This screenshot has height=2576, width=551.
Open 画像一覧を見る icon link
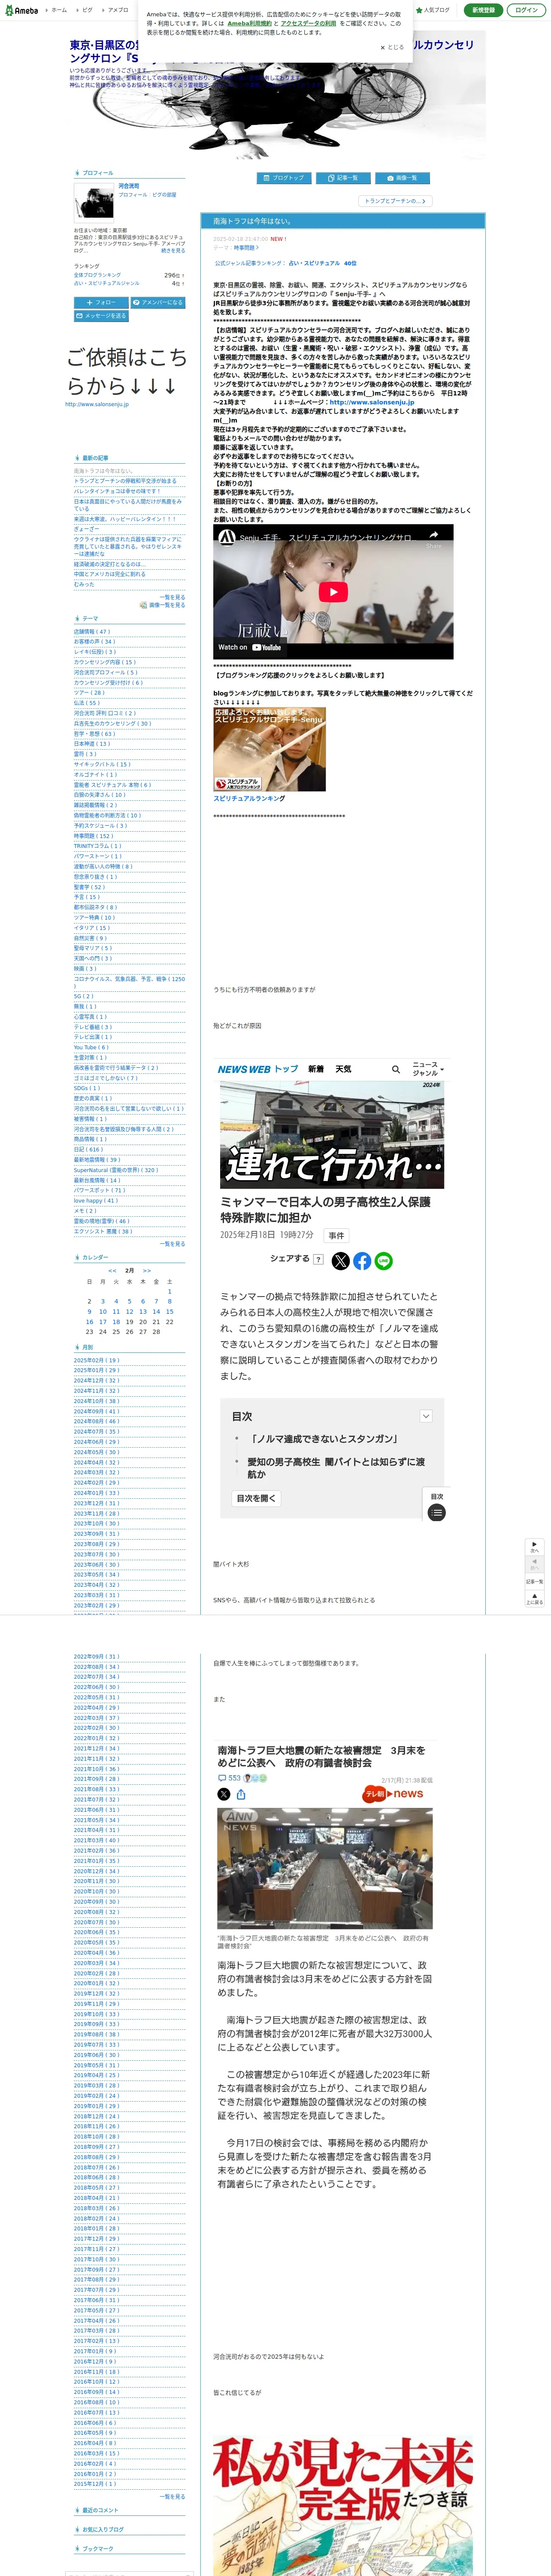click(163, 605)
